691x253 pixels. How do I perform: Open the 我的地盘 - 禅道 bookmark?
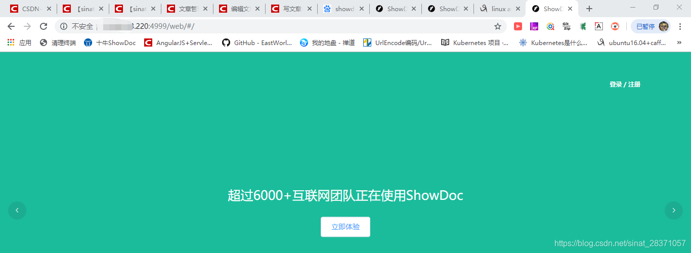click(x=327, y=43)
